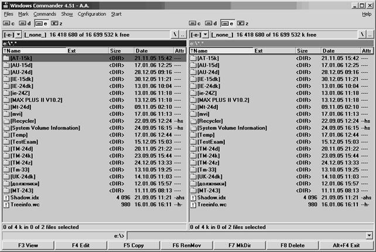Open the Files menu
The width and height of the screenshot is (376, 252).
(x=8, y=14)
